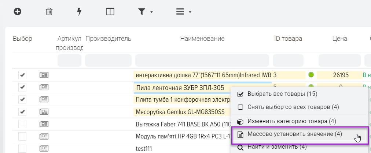The height and width of the screenshot is (153, 371).
Task: Click the add new product plus icon
Action: click(17, 12)
